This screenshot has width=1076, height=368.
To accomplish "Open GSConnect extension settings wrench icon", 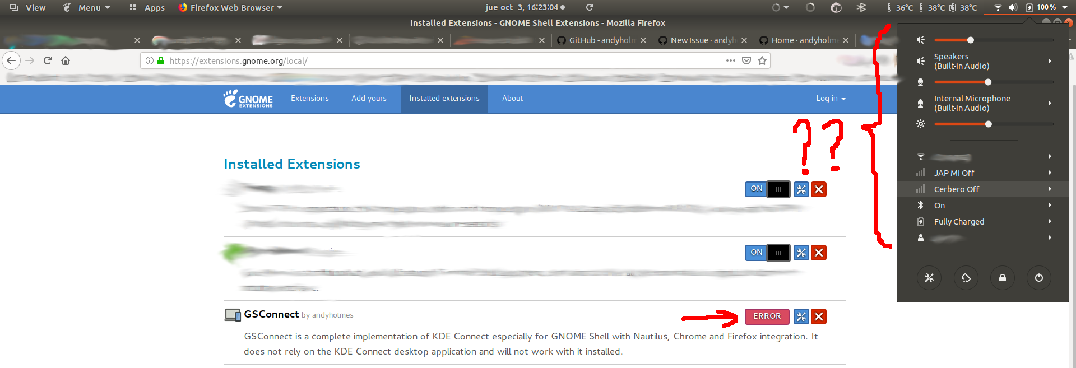I will coord(801,316).
